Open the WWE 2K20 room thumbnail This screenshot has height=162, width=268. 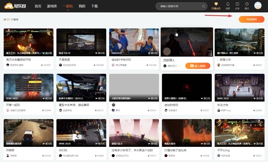coord(81,133)
